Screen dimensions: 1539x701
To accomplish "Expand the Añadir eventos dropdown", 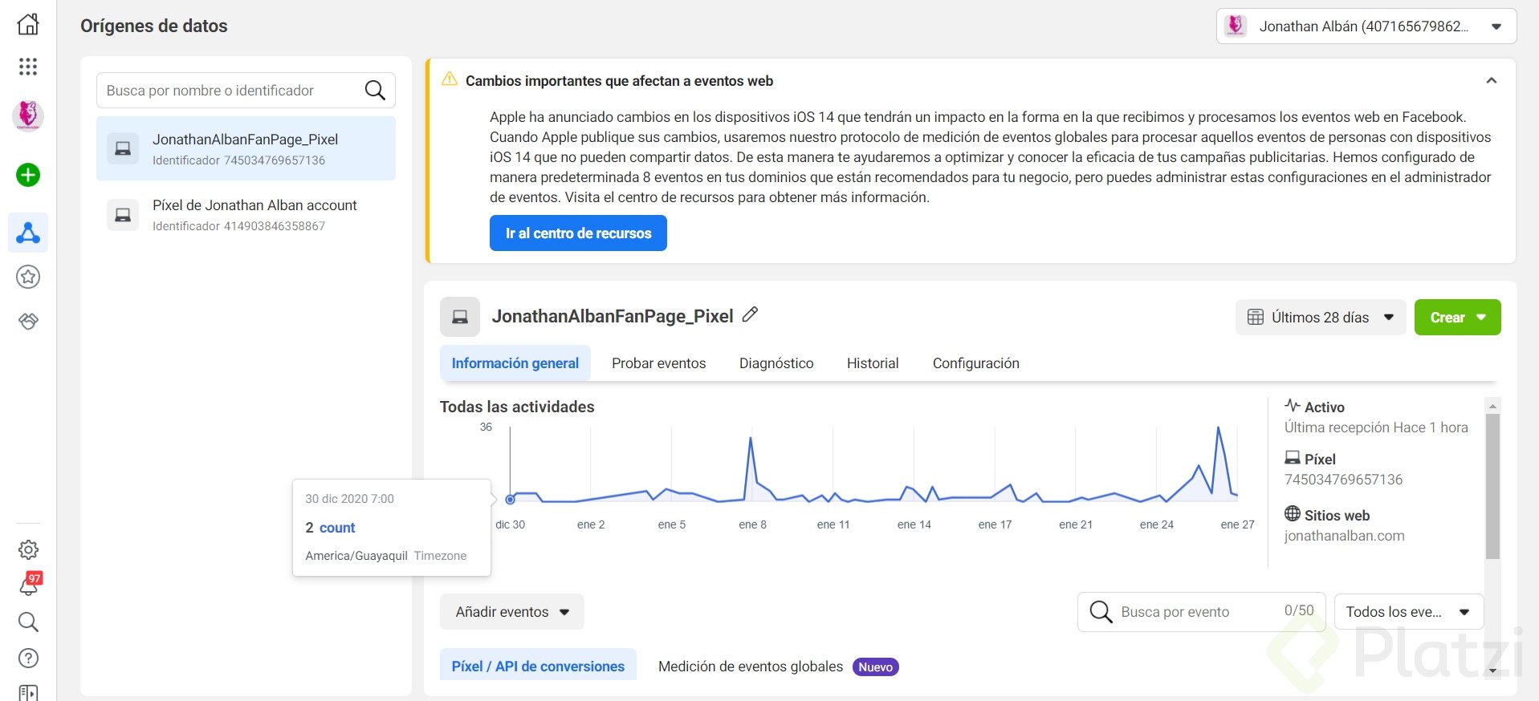I will pos(512,612).
